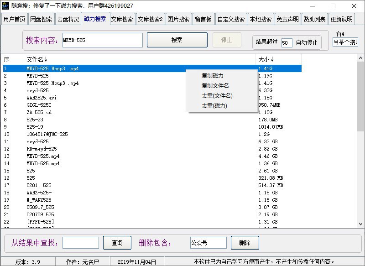The image size is (365, 266).
Task: Switch to the 自定义搜索 tab
Action: click(x=231, y=19)
